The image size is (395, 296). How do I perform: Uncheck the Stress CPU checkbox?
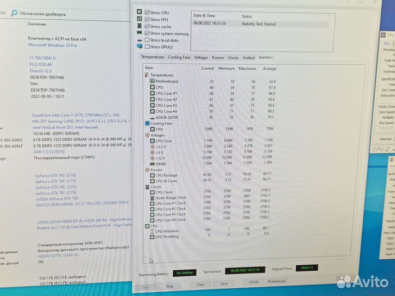click(147, 12)
